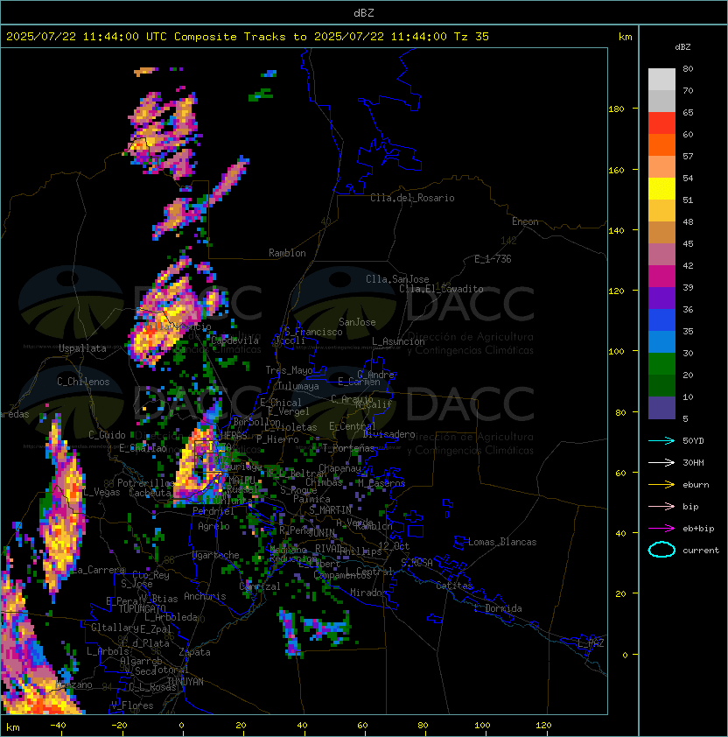Click the 'Tz 35' header value
Image resolution: width=728 pixels, height=737 pixels.
pos(472,37)
